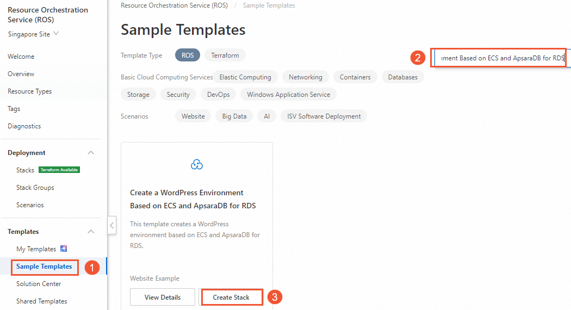The height and width of the screenshot is (310, 571).
Task: Click the sparkle icon beside My Templates
Action: pos(64,249)
